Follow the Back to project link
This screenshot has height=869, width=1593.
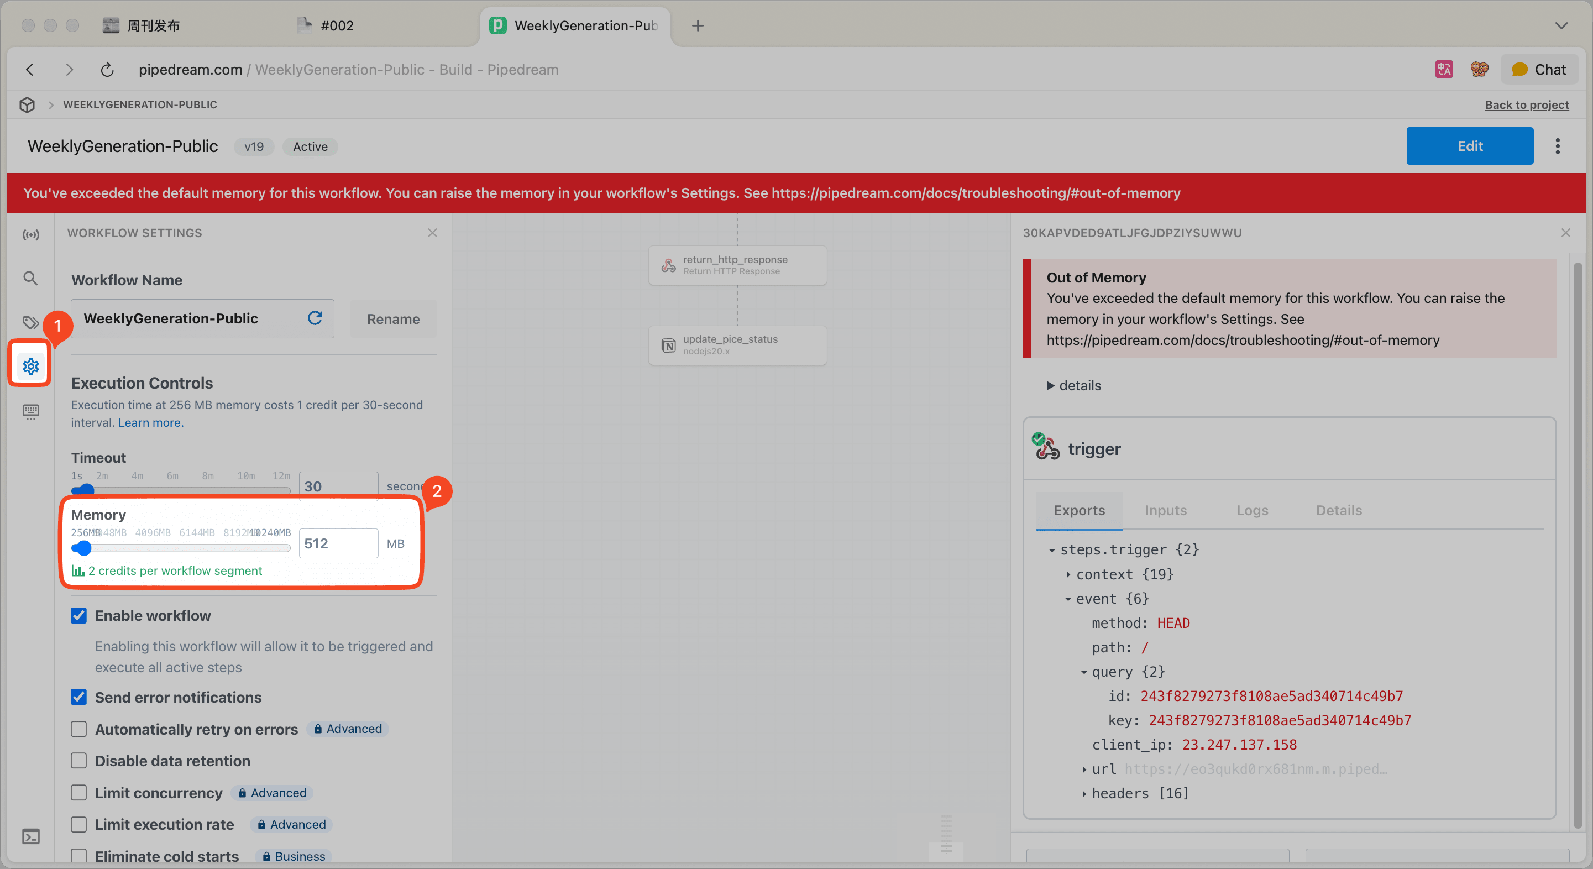(x=1526, y=104)
